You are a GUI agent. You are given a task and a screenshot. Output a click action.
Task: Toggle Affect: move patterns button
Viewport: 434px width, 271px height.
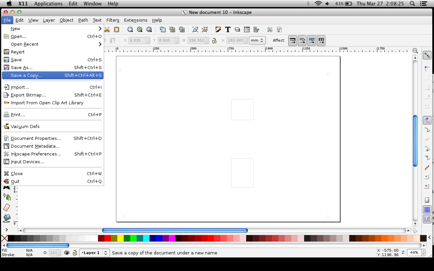click(321, 41)
